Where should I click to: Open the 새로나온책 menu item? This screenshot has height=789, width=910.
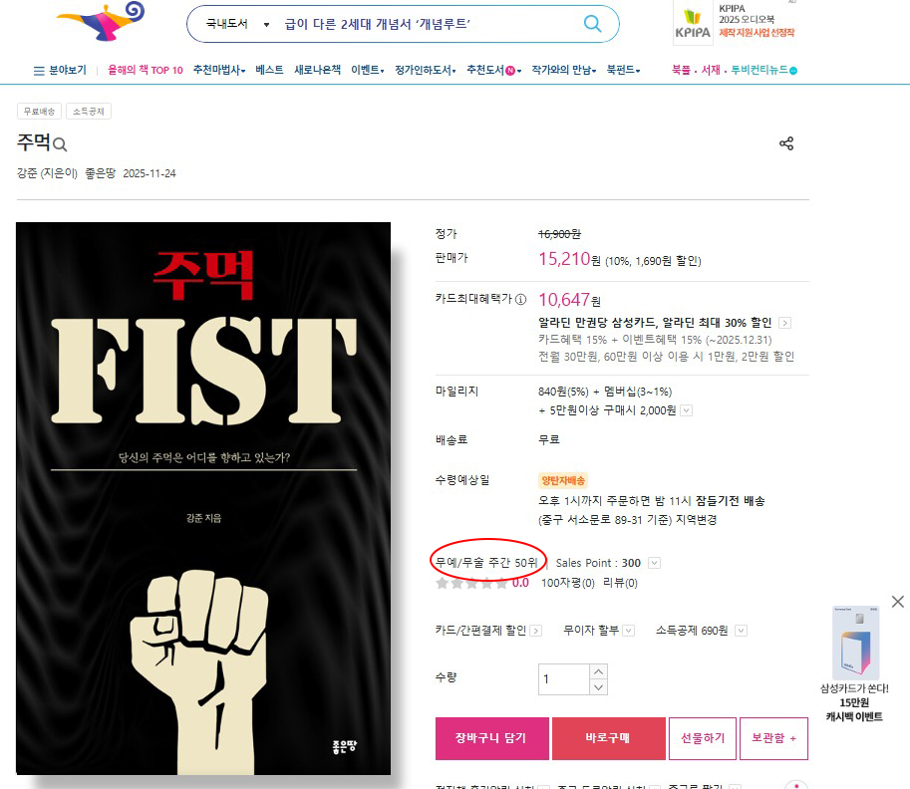pos(318,70)
